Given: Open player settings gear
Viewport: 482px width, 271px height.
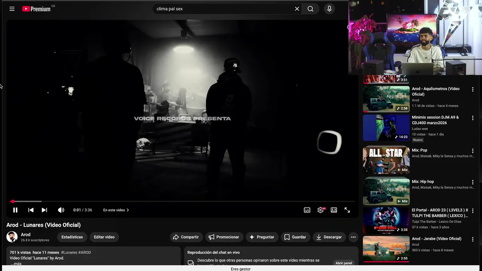Looking at the screenshot, I should click(x=320, y=210).
